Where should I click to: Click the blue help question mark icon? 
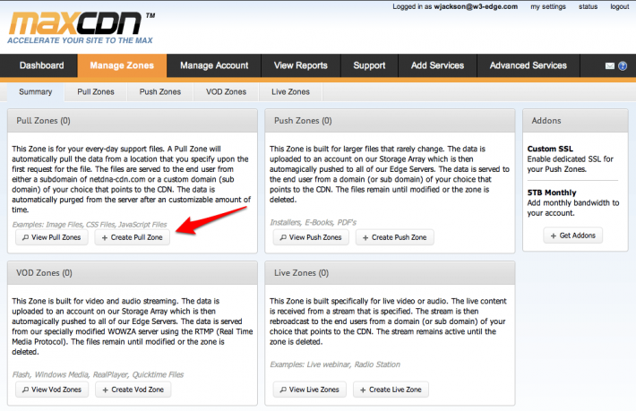pyautogui.click(x=623, y=65)
